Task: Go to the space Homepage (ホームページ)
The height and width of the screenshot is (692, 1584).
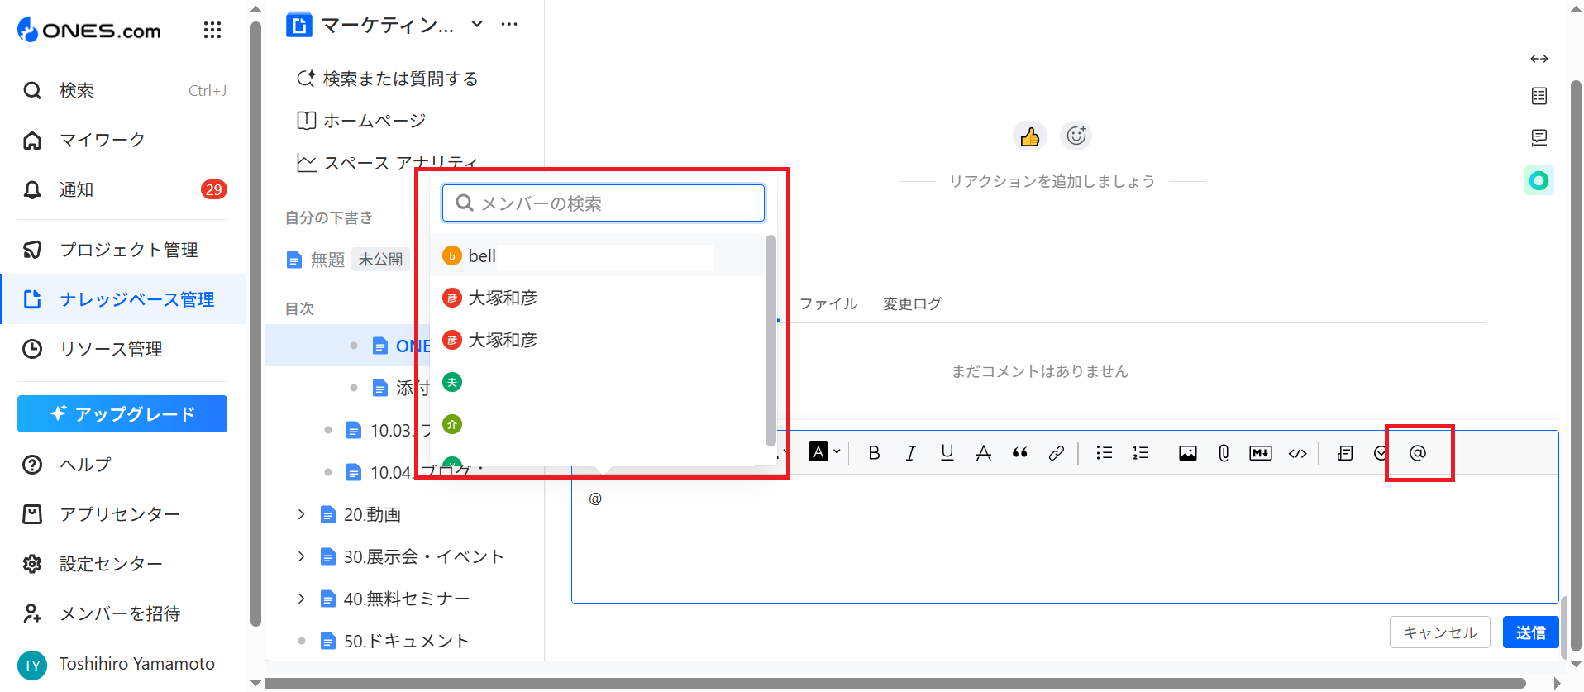Action: pyautogui.click(x=361, y=121)
